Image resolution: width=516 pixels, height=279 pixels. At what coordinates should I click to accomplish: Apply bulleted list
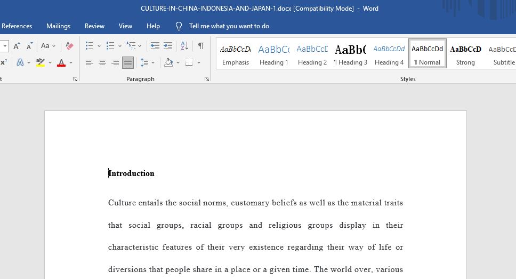89,46
